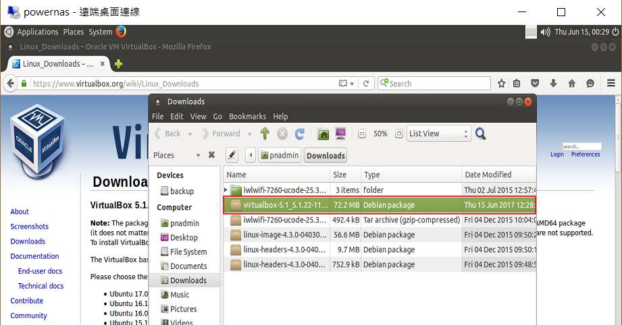The image size is (622, 325).
Task: Bookmark this page with the star icon
Action: [501, 84]
